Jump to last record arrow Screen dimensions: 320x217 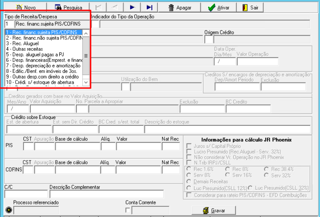149,7
